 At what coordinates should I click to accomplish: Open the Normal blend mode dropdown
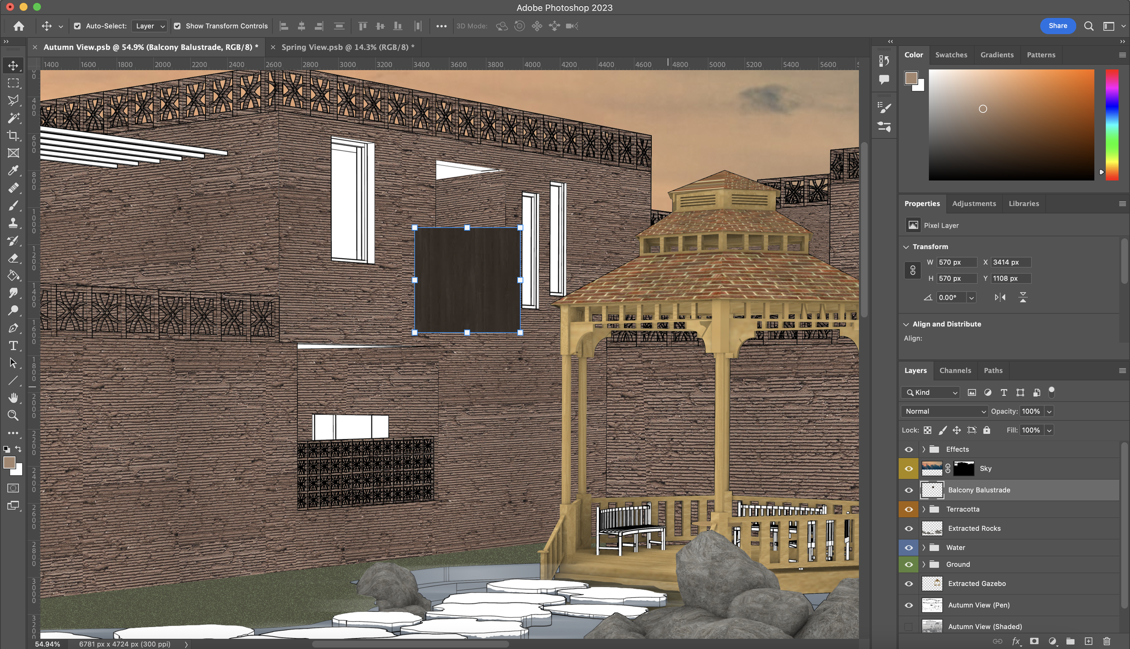point(945,411)
